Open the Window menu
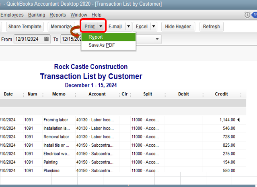 (79, 15)
